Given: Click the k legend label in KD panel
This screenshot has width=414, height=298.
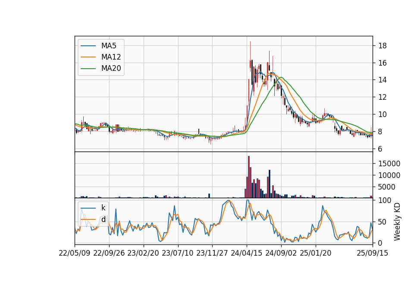Looking at the screenshot, I should [103, 208].
